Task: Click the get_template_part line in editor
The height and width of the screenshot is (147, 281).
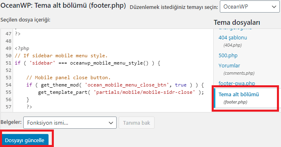Action: [x=121, y=92]
